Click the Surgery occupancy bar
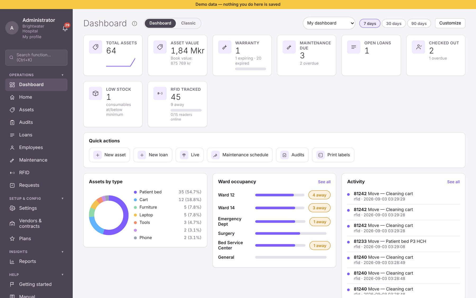The image size is (476, 298). [x=291, y=233]
